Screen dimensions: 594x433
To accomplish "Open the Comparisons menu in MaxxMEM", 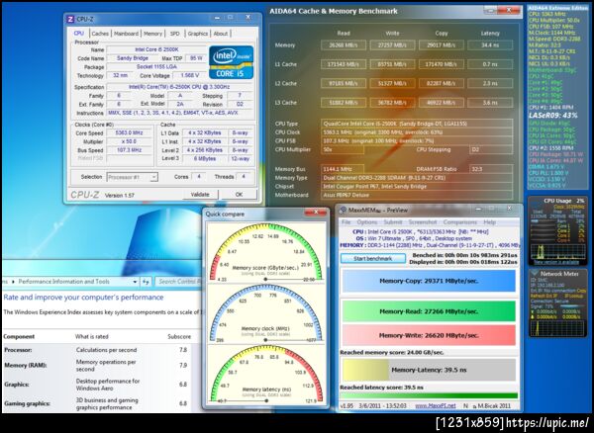I will click(x=460, y=222).
